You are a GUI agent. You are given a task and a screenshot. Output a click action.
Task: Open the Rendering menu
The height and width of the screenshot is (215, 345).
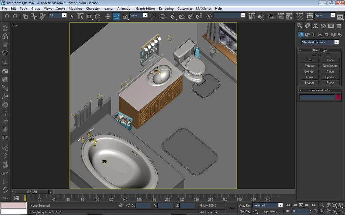[x=166, y=8]
